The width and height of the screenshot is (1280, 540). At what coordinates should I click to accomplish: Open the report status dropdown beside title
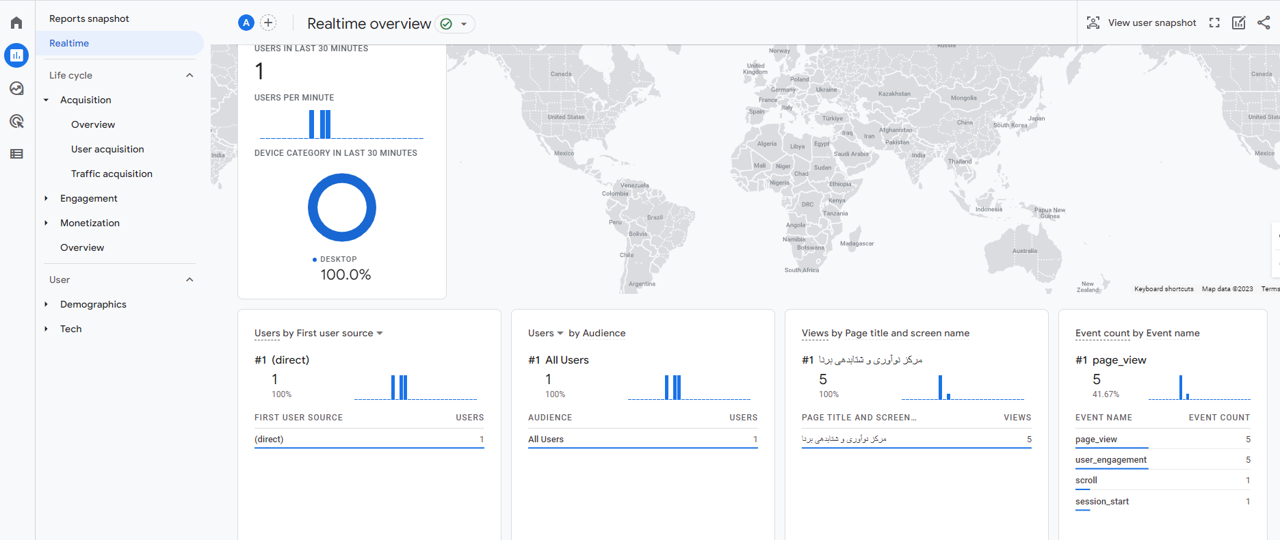tap(463, 24)
